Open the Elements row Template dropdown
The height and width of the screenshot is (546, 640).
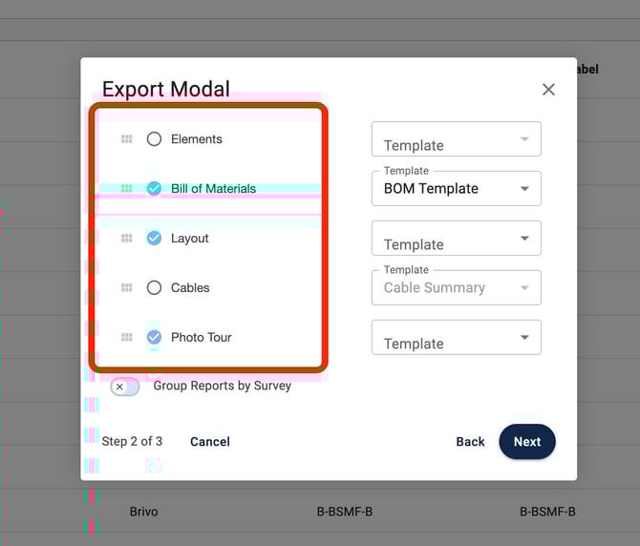[x=456, y=139]
